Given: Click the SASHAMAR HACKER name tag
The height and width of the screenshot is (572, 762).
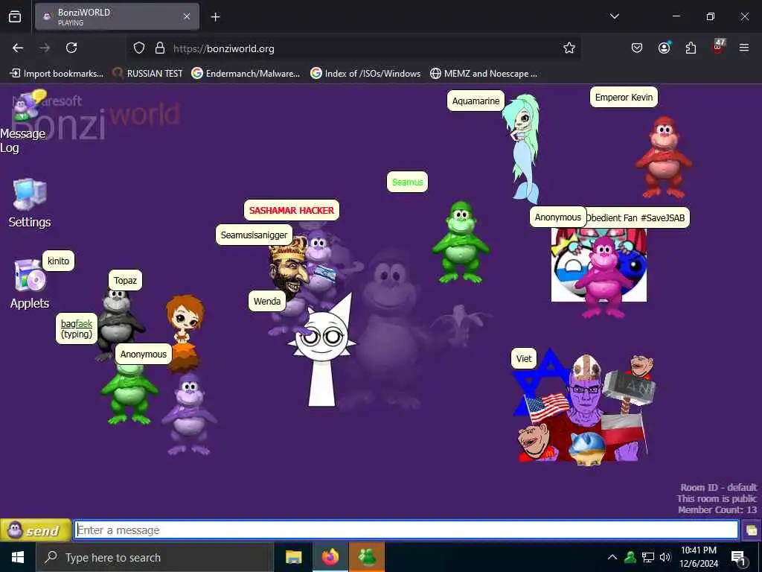Looking at the screenshot, I should tap(292, 210).
